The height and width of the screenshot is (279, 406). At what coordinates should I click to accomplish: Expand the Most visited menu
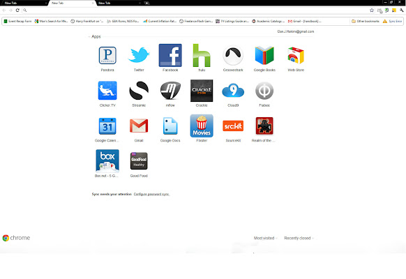pyautogui.click(x=265, y=238)
